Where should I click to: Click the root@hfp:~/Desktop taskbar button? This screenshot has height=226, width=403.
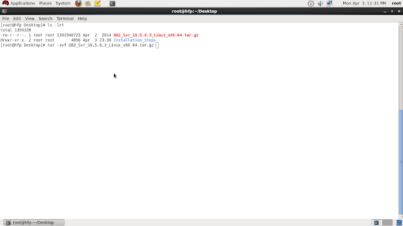tap(34, 222)
